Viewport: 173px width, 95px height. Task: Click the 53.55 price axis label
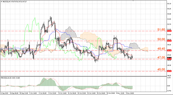[x=169, y=19]
